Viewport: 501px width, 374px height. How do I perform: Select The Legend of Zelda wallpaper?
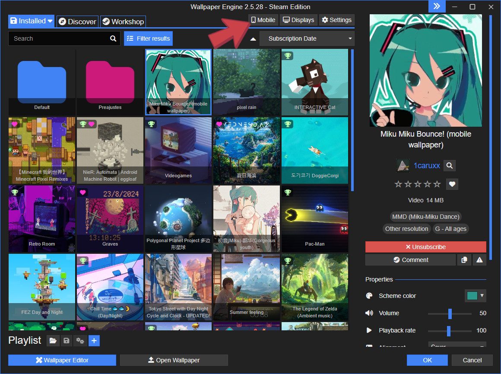[x=315, y=287]
